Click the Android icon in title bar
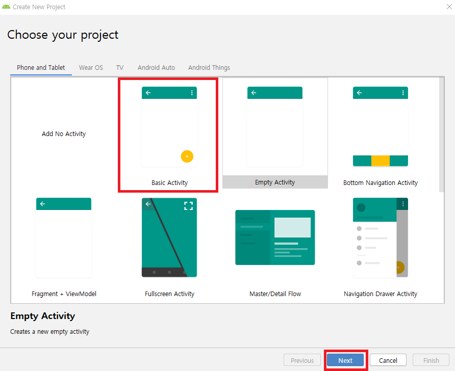The width and height of the screenshot is (455, 371). click(6, 7)
